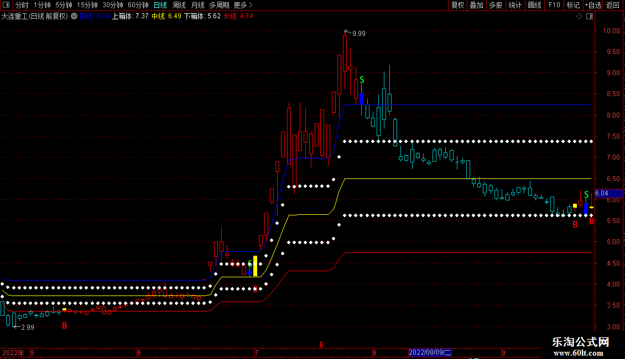Click the 返回 back button
The height and width of the screenshot is (359, 625).
click(613, 5)
